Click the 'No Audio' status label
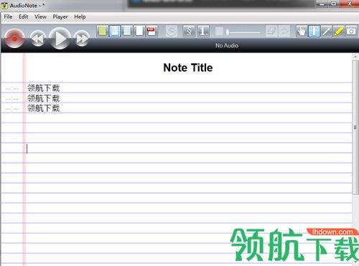Image resolution: width=359 pixels, height=266 pixels. coord(227,45)
